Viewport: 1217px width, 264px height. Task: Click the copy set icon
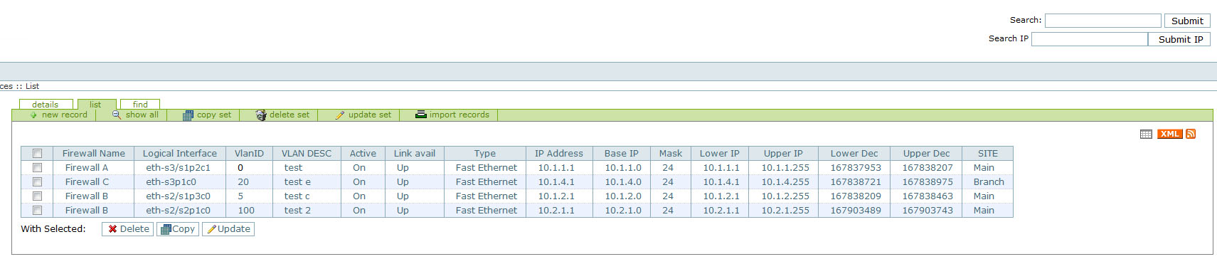coord(188,115)
